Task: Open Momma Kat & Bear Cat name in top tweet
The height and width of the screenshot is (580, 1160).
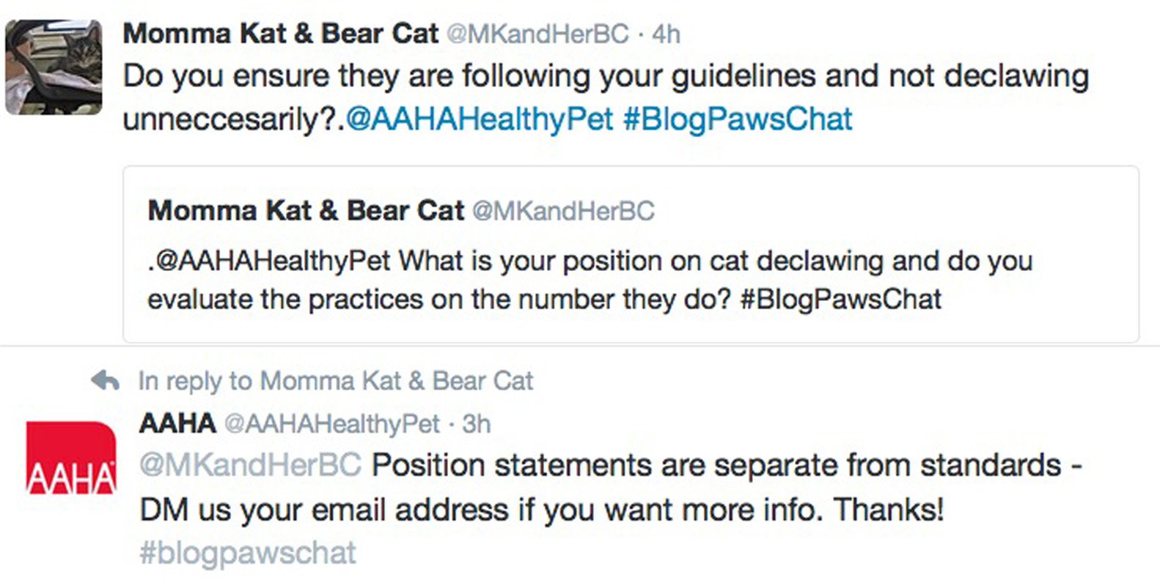Action: coord(280,34)
